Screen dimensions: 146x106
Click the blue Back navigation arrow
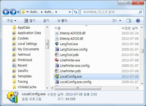tap(6, 12)
